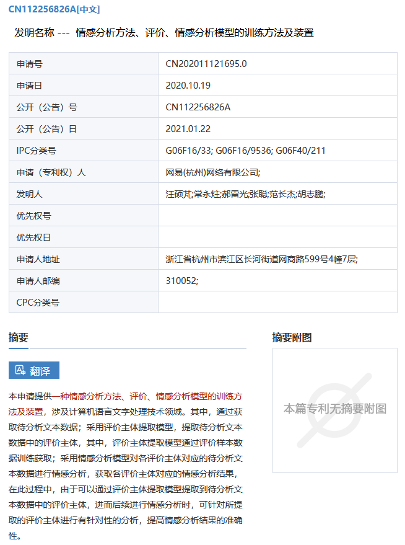The height and width of the screenshot is (545, 405).
Task: Select the 摘要附图 heading
Action: point(292,337)
